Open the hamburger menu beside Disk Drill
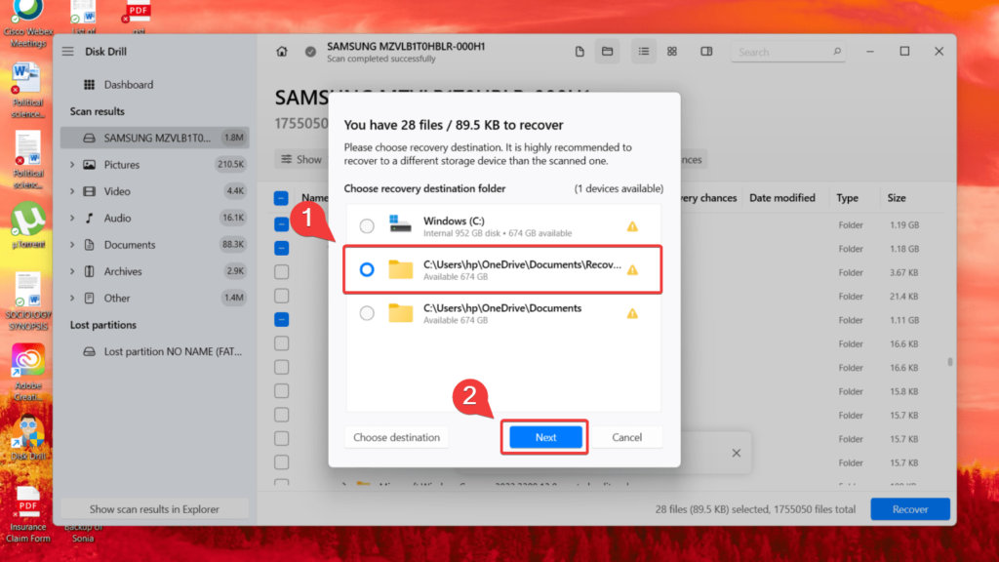The width and height of the screenshot is (999, 562). coord(68,52)
